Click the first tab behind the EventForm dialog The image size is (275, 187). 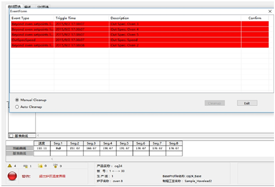coord(14,6)
